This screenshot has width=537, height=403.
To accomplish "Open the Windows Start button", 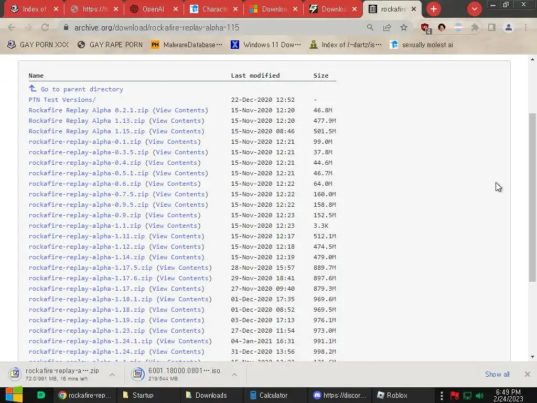I will coord(14,395).
